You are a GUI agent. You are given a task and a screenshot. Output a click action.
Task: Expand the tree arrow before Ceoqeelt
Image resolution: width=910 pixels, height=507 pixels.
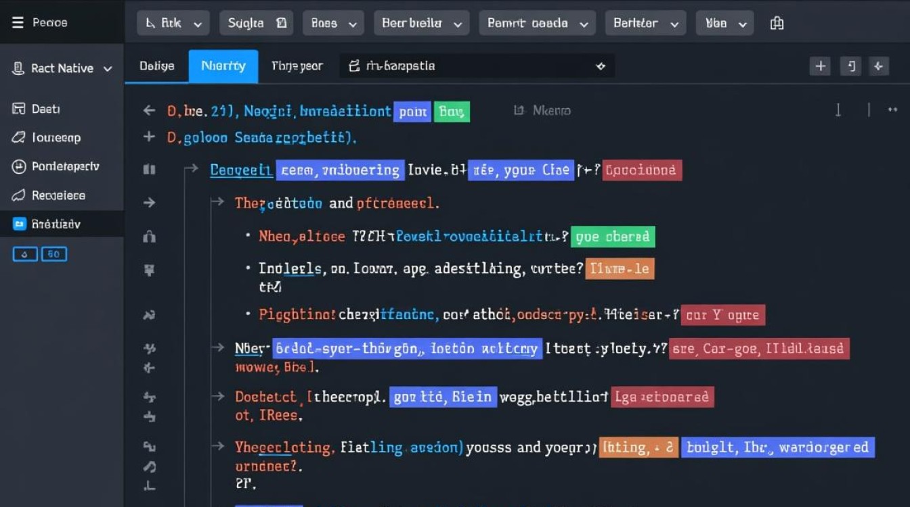[x=192, y=169]
